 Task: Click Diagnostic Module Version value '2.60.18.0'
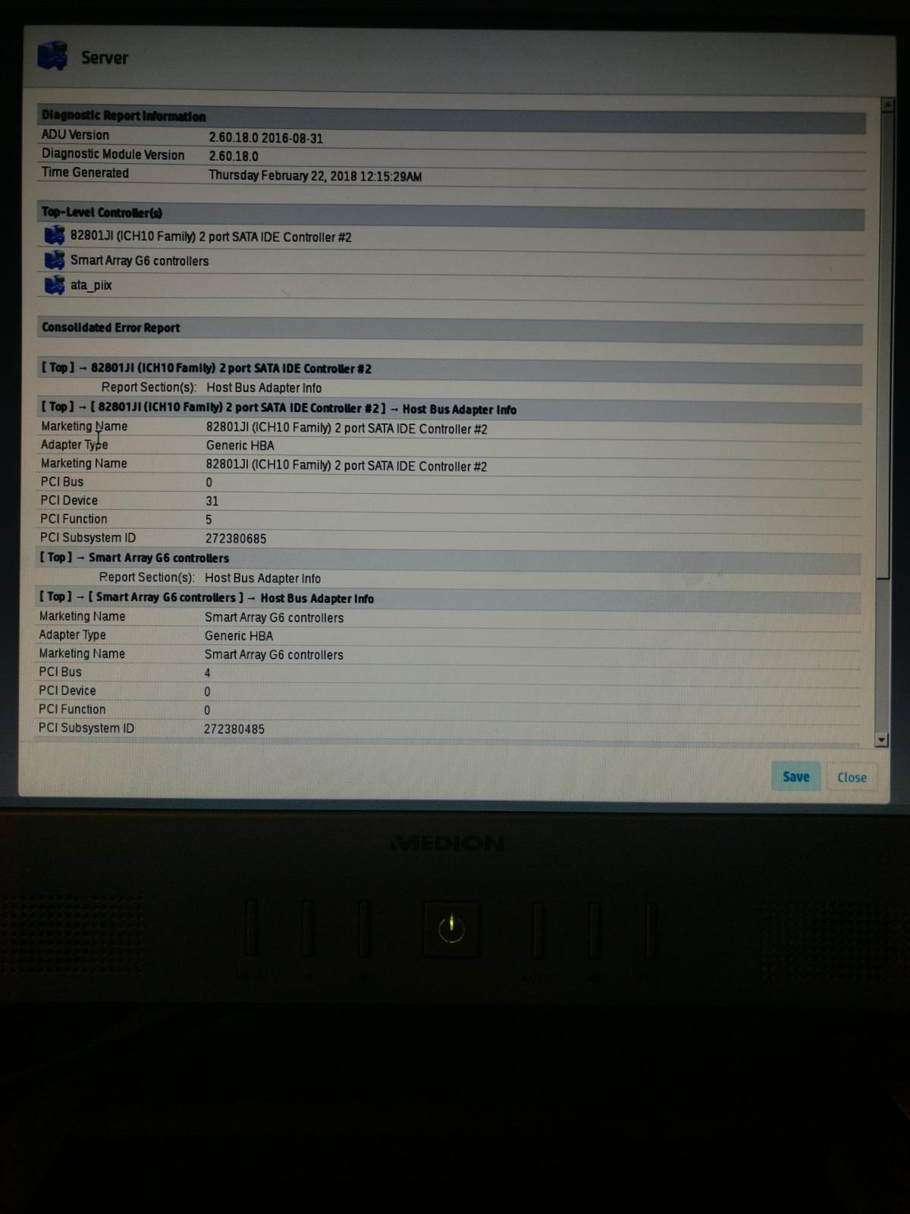click(x=234, y=156)
